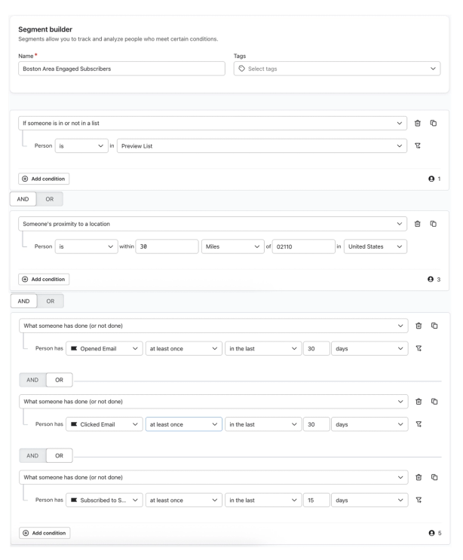Open days unit dropdown for Subscribed condition
The height and width of the screenshot is (560, 463).
coord(369,500)
